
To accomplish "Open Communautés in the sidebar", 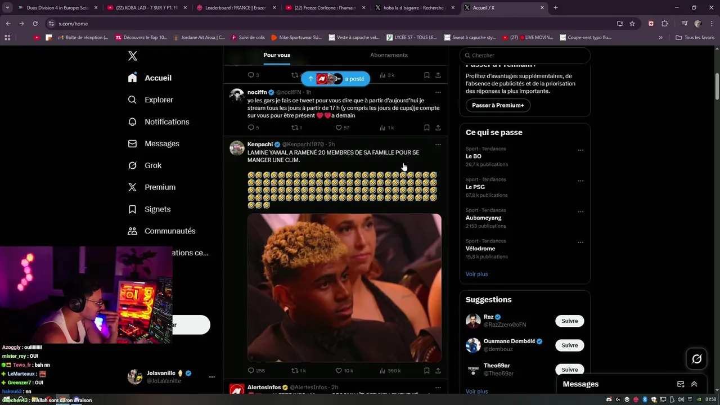I will [161, 231].
